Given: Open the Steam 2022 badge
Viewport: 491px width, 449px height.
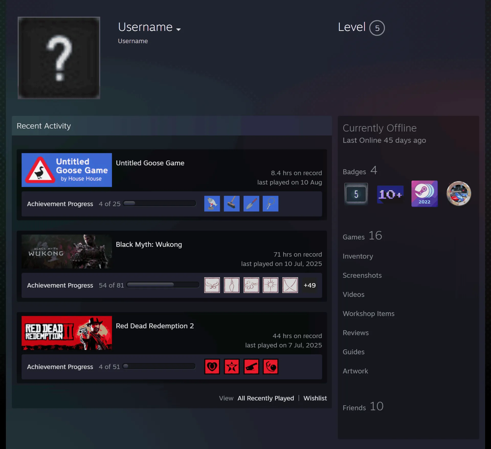Looking at the screenshot, I should pos(425,194).
